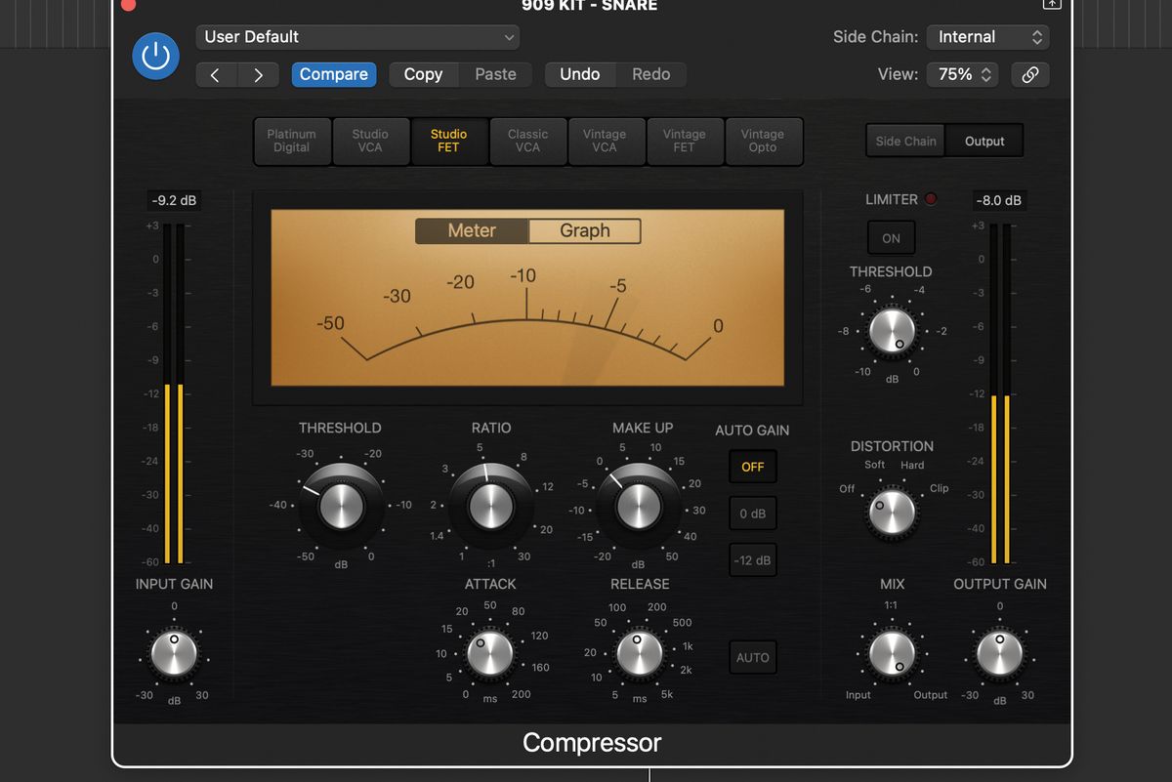Screen dimensions: 1172x782
Task: Switch to the Platinum Digital circuit
Action: coord(292,141)
